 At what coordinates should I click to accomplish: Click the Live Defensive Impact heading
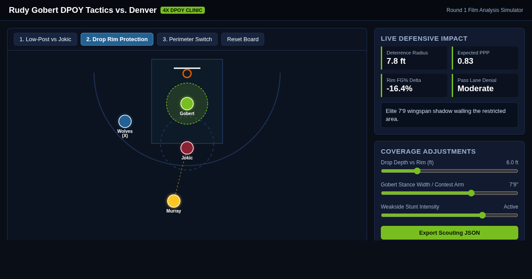point(424,39)
